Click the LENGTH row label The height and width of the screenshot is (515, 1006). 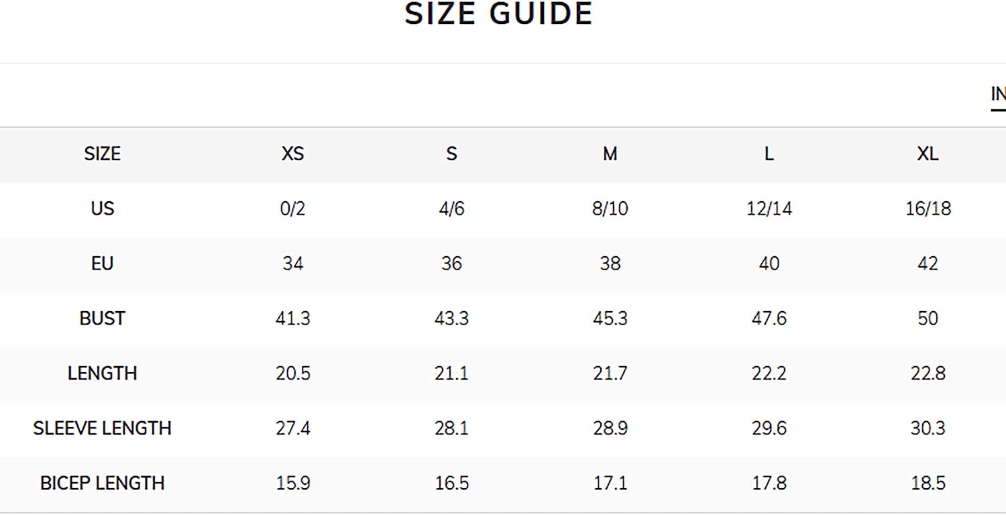102,374
